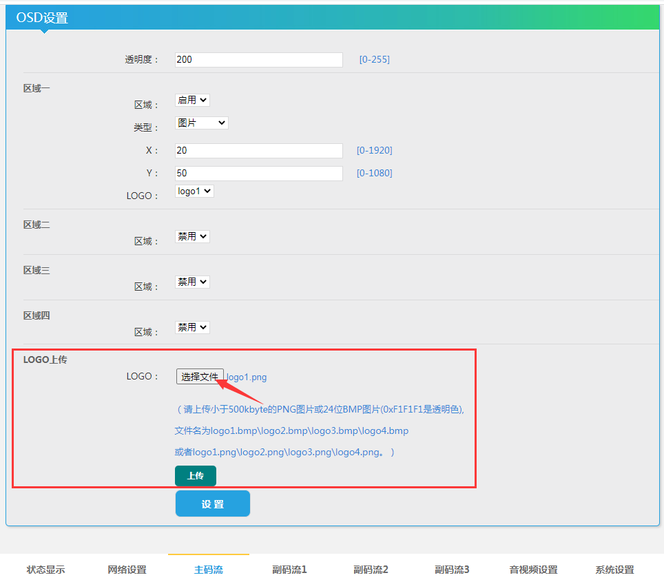Select the 主码流 tab

(x=208, y=570)
